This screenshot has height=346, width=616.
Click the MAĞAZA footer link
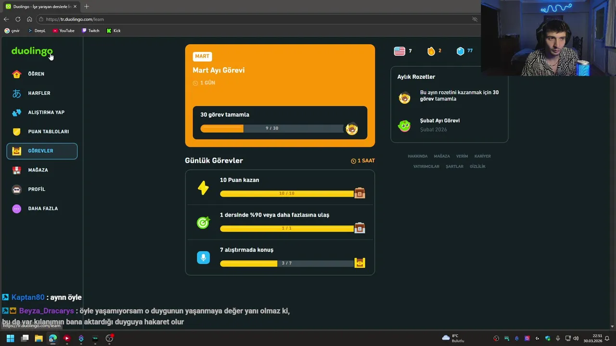[x=442, y=156]
